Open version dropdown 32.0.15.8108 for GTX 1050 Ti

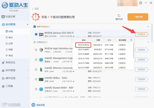pos(74,36)
